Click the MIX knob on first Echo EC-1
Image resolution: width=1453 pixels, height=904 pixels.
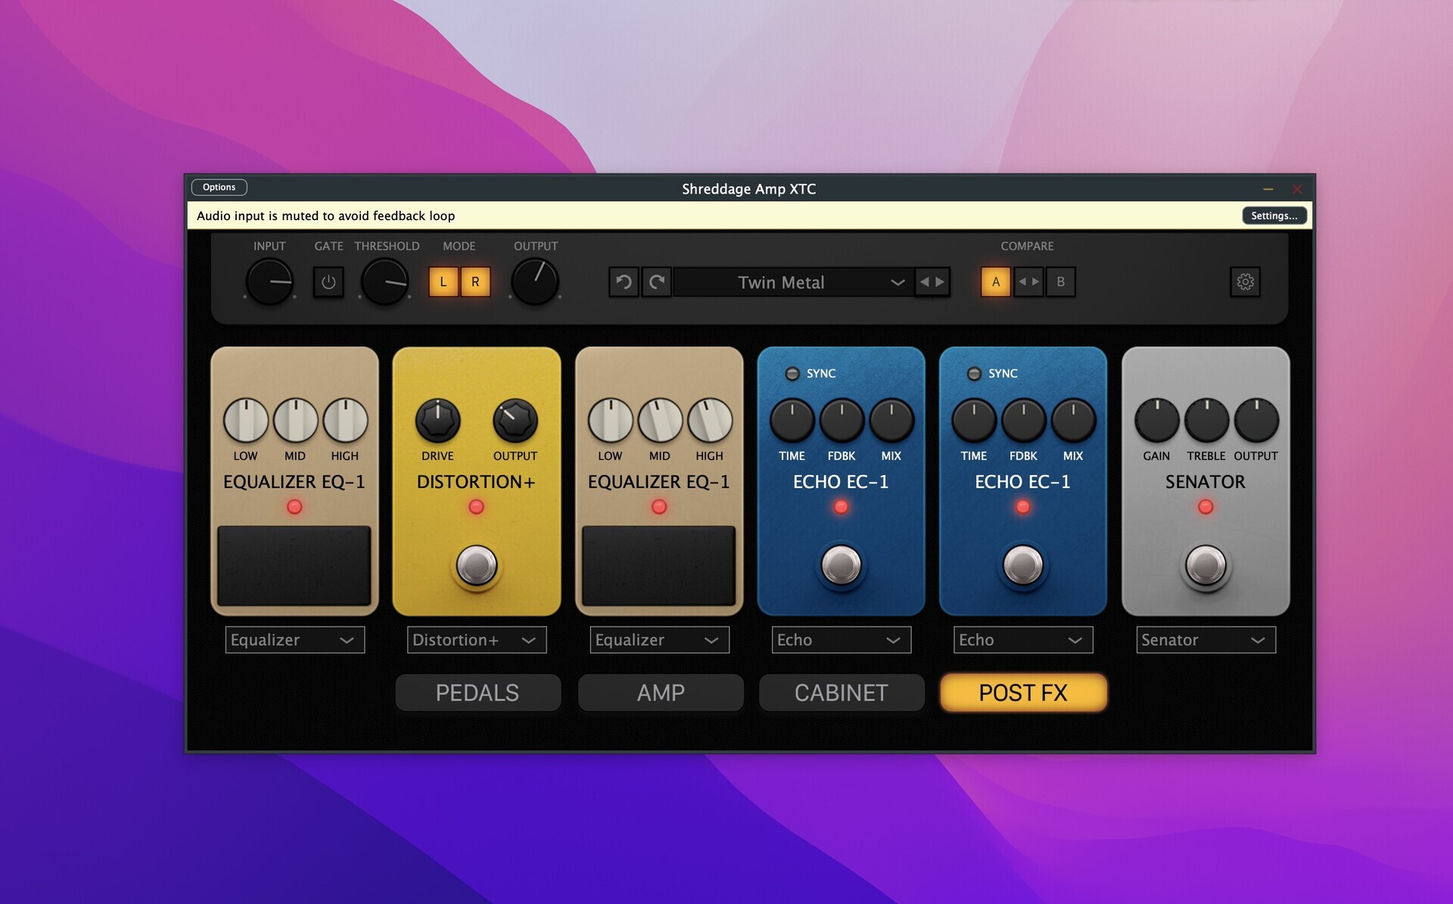[x=891, y=421]
